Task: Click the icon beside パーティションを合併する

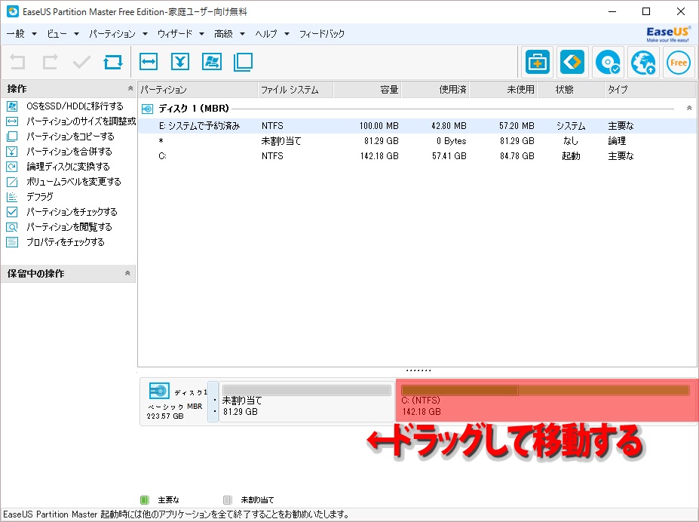Action: (12, 152)
